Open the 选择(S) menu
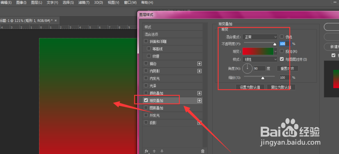This screenshot has height=154, width=339. click(68, 3)
